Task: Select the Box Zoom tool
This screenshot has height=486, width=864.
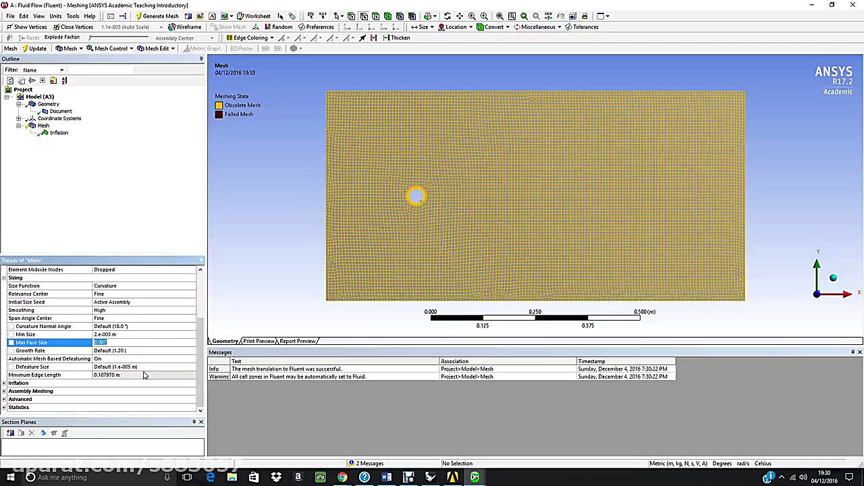Action: (484, 16)
